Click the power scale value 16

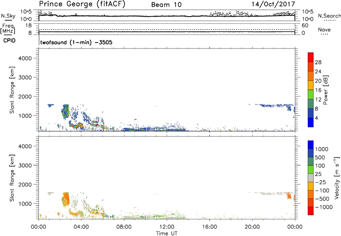(x=318, y=90)
